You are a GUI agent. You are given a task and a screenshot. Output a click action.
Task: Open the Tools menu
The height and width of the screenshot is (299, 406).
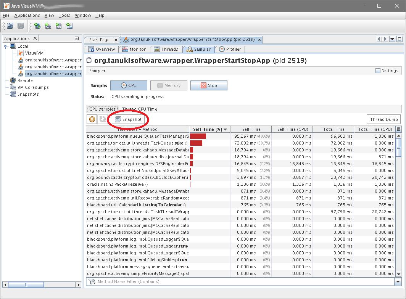(64, 15)
